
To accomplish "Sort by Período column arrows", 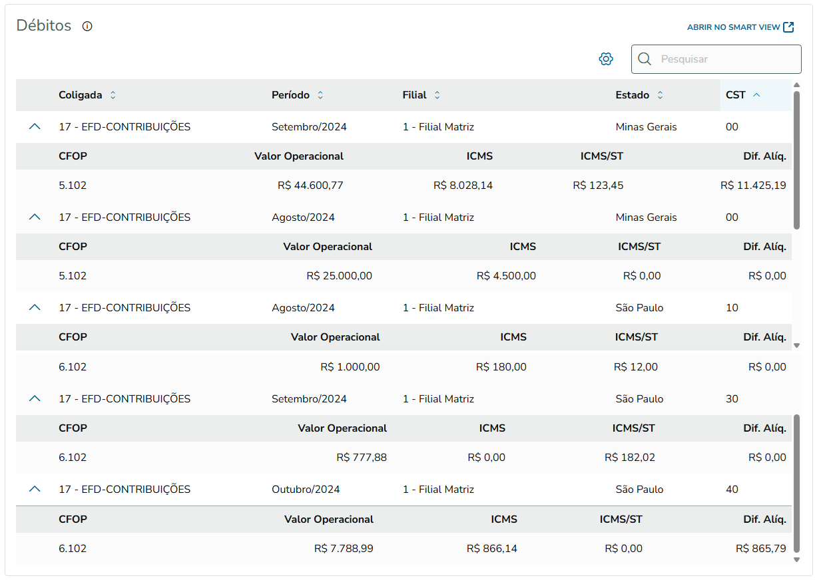I will click(x=320, y=95).
